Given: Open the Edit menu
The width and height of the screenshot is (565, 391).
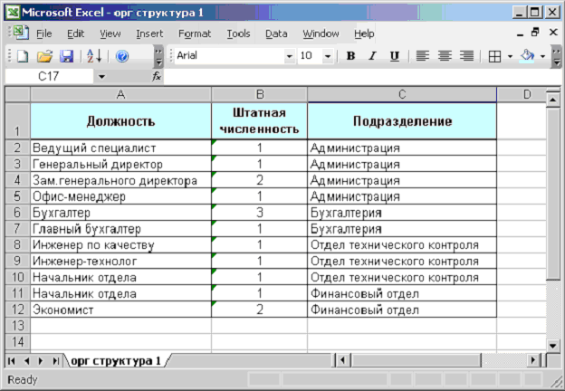Looking at the screenshot, I should click(76, 33).
